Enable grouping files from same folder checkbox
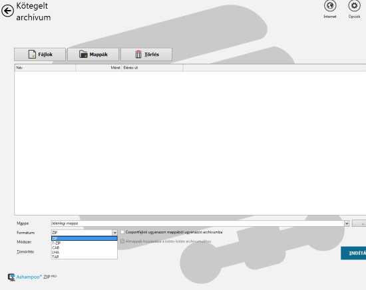366x290 pixels. pyautogui.click(x=122, y=232)
